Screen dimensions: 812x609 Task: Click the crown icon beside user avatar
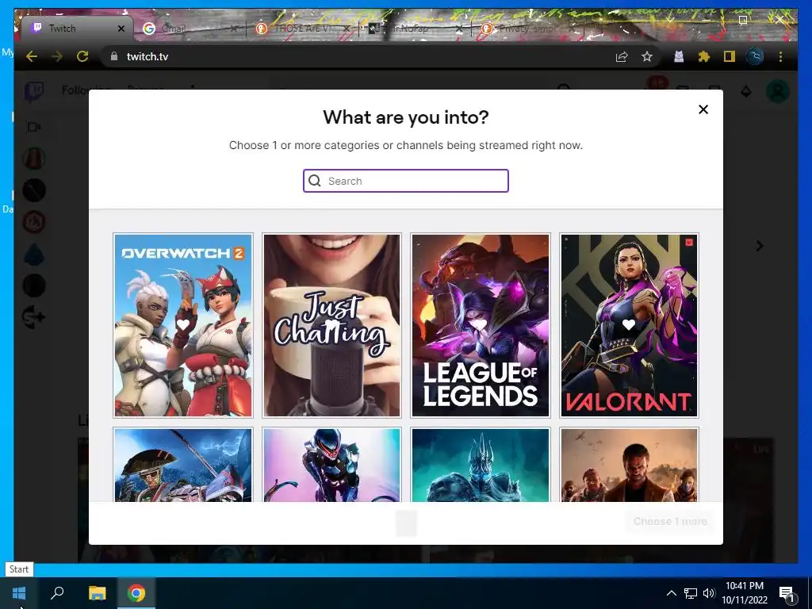click(745, 92)
